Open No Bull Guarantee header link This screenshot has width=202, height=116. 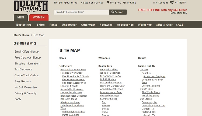click(66, 3)
